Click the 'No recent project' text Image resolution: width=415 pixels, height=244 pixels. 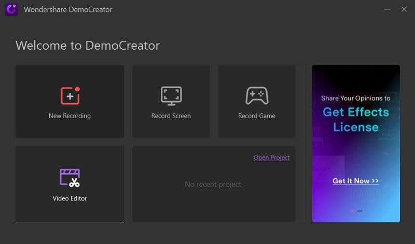click(x=213, y=184)
